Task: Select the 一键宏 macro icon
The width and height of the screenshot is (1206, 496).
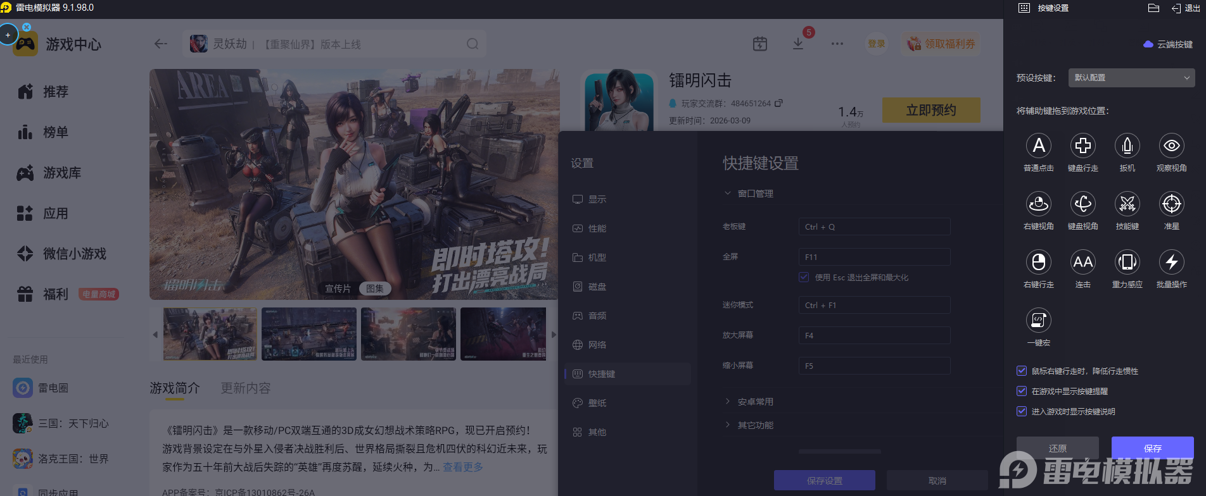Action: 1038,321
